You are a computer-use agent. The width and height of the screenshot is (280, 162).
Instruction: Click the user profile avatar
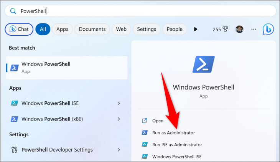click(239, 29)
